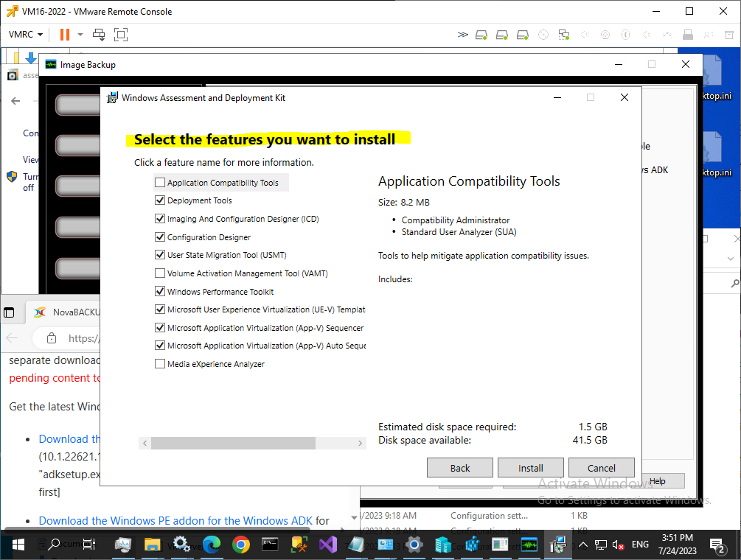Toggle User State Migration Tool (USMT) checkbox

pyautogui.click(x=160, y=255)
